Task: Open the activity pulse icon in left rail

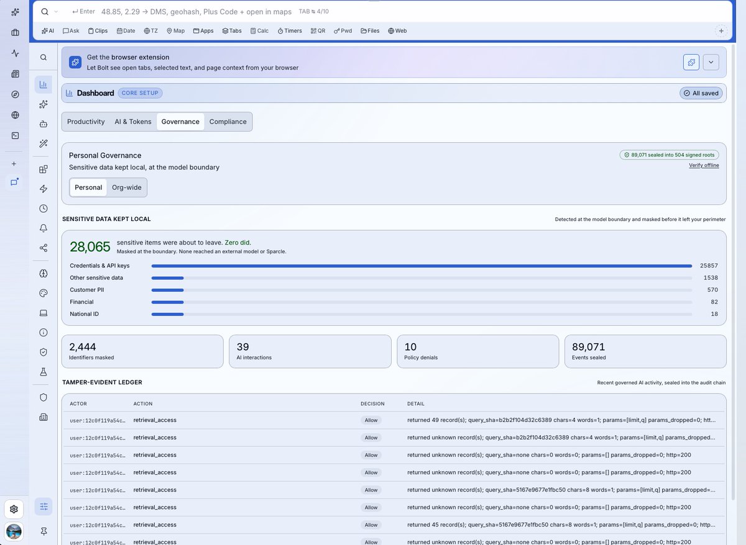Action: point(15,53)
